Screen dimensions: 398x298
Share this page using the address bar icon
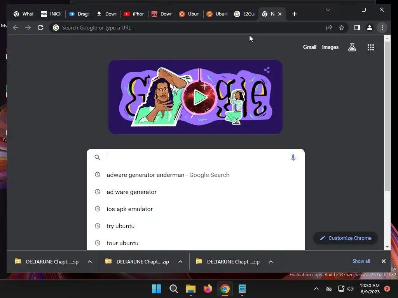329,28
